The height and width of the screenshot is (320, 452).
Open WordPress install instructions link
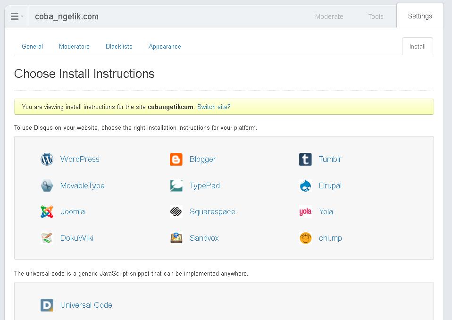(x=80, y=159)
